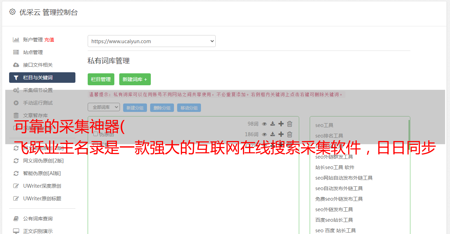Select keyword seo外链发布工具

click(x=334, y=209)
